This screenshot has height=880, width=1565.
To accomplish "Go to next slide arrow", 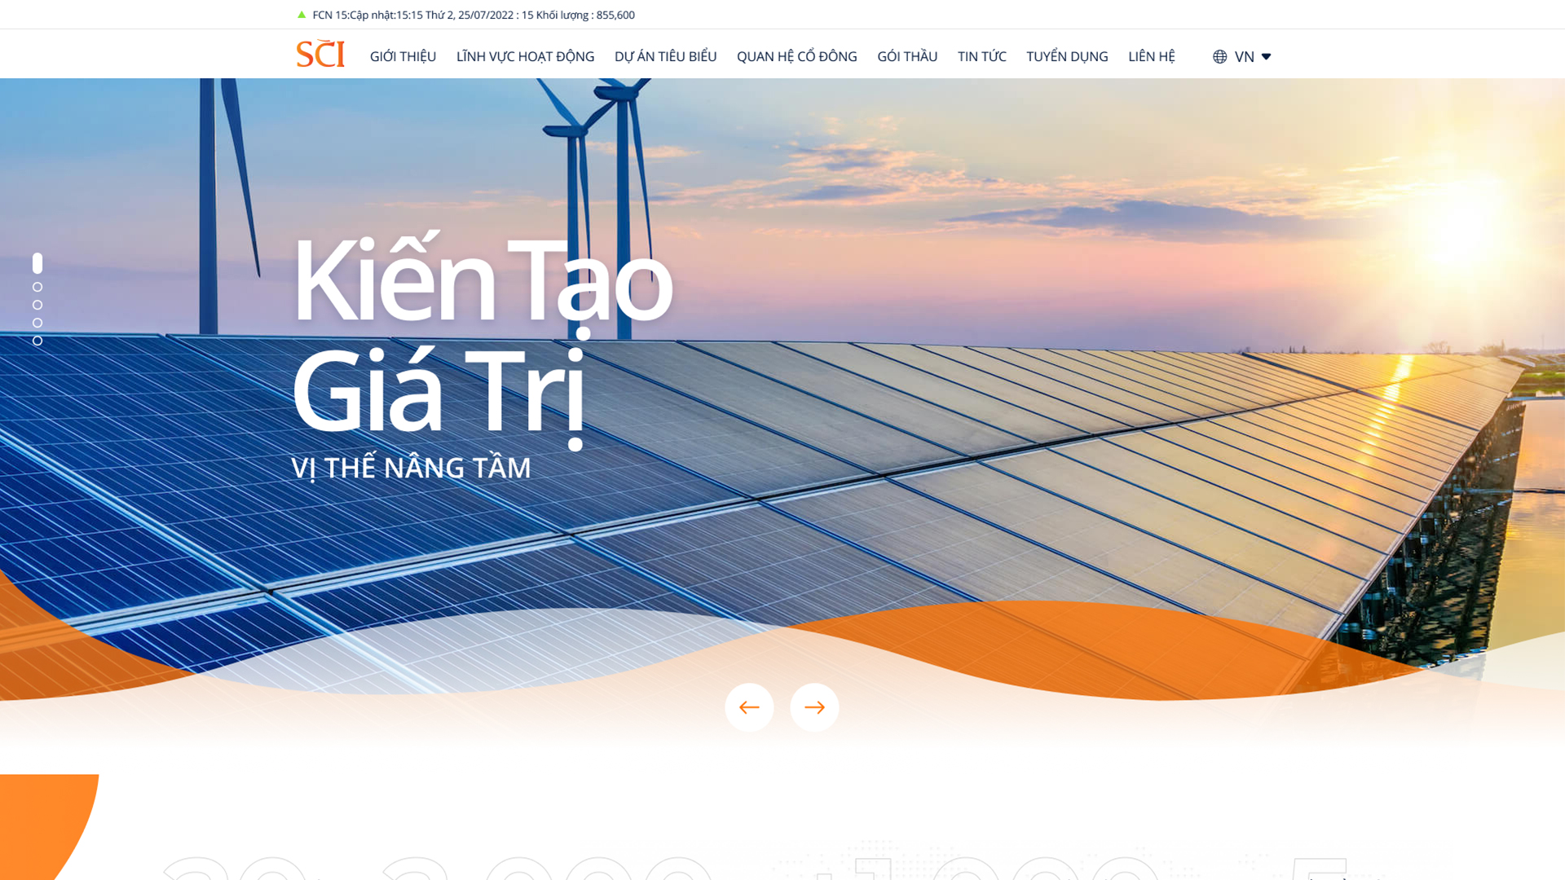I will (814, 707).
